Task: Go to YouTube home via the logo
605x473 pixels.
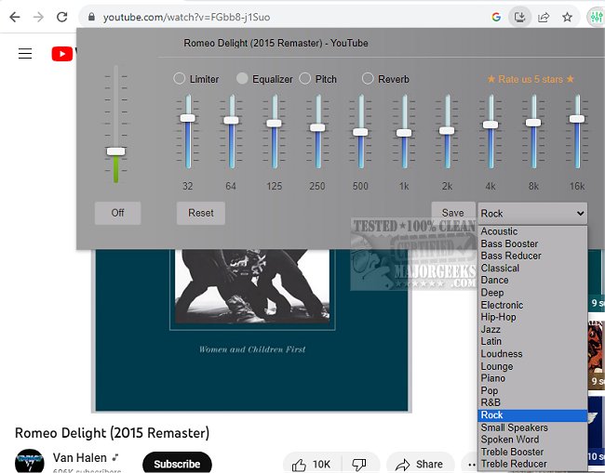Action: pos(63,54)
